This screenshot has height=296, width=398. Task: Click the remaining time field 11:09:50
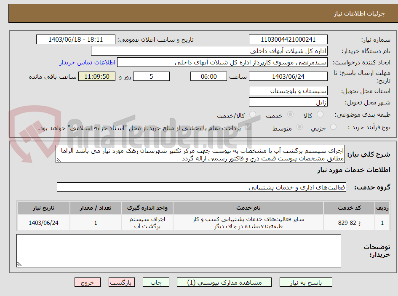point(97,76)
